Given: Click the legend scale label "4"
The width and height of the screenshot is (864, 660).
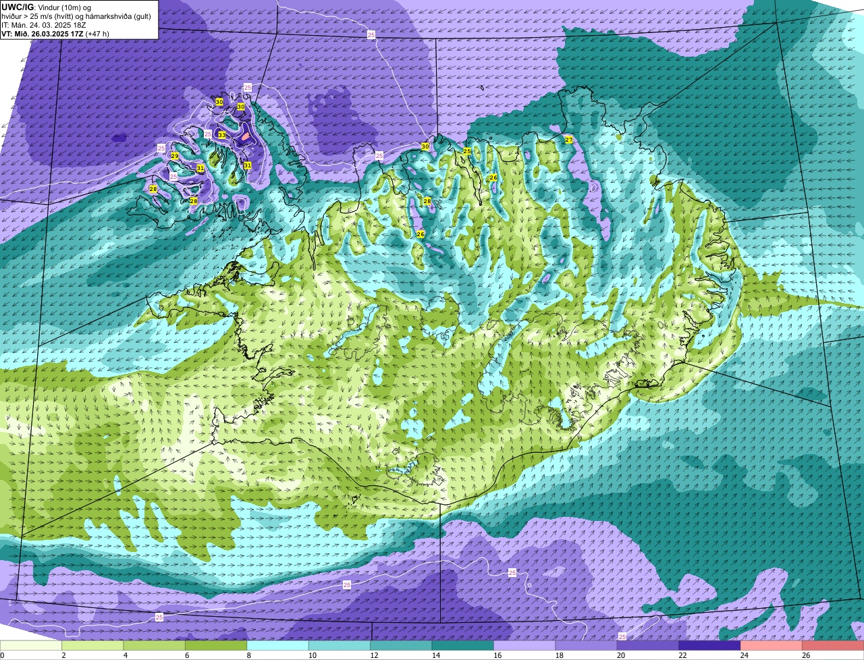Looking at the screenshot, I should (x=126, y=655).
